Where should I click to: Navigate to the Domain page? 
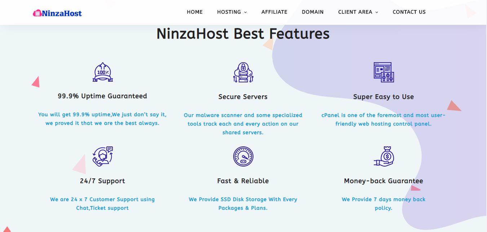pyautogui.click(x=313, y=12)
